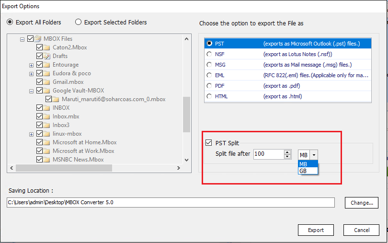Image resolution: width=388 pixels, height=243 pixels.
Task: Click the INBOX folder icon
Action: 46,108
